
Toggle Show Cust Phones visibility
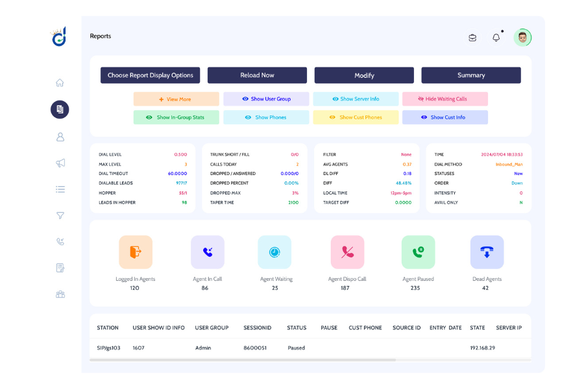click(356, 117)
